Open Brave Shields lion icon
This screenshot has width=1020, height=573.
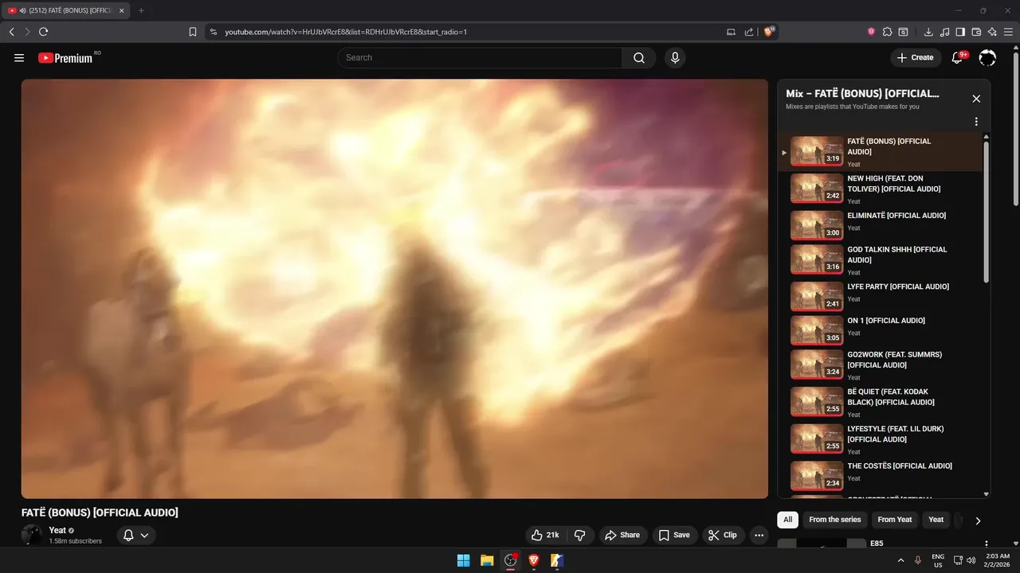(x=769, y=32)
